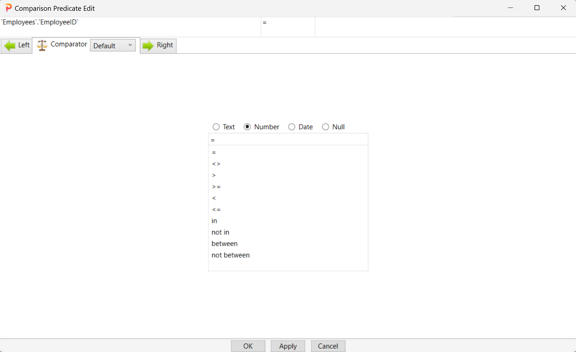Click the `Employees`.`EmployeeID` expression field
The image size is (576, 352).
click(131, 27)
